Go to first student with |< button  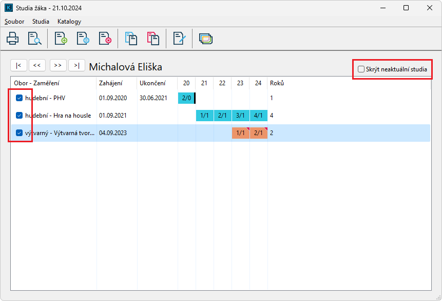[x=19, y=65]
